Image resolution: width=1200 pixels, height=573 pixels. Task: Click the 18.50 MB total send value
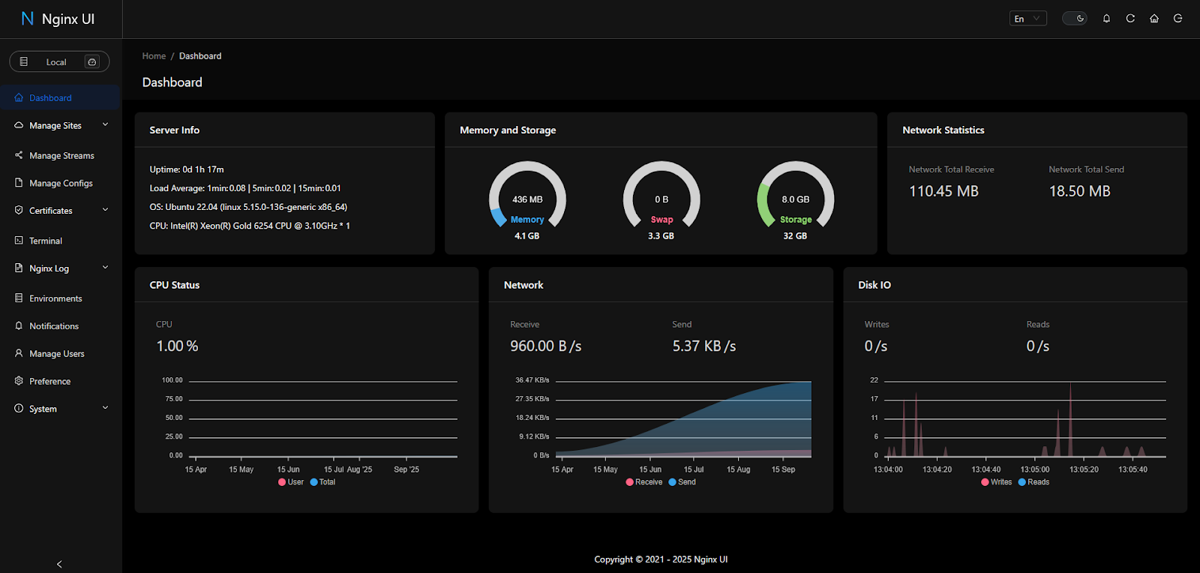[1079, 191]
